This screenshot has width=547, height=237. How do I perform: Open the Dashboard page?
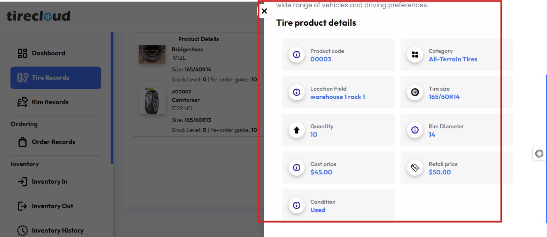tap(48, 53)
